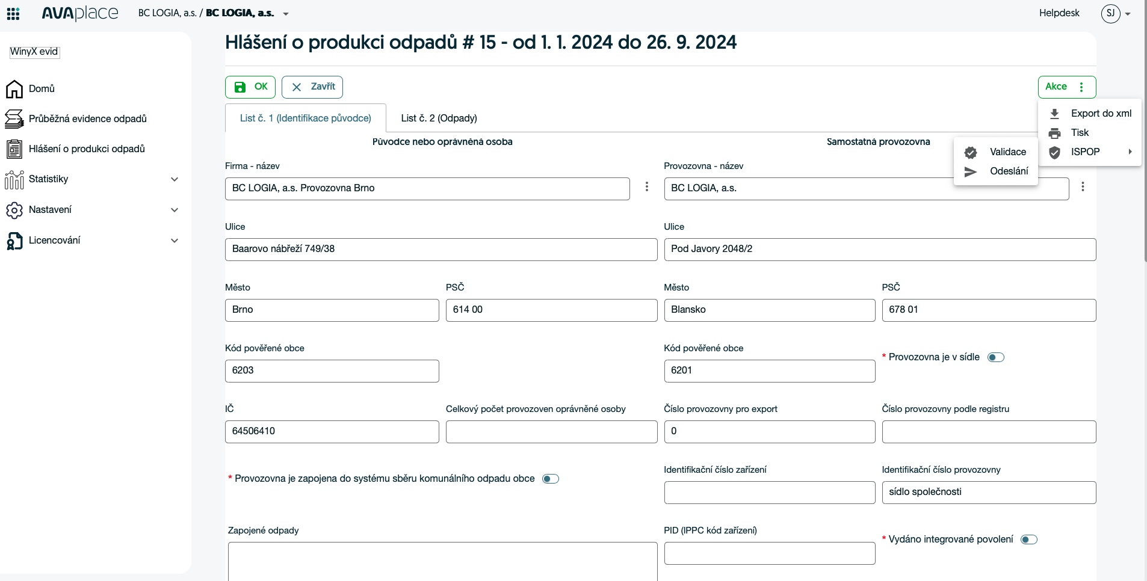Viewport: 1147px width, 581px height.
Task: Choose Validace from the ISPOP submenu
Action: (996, 152)
